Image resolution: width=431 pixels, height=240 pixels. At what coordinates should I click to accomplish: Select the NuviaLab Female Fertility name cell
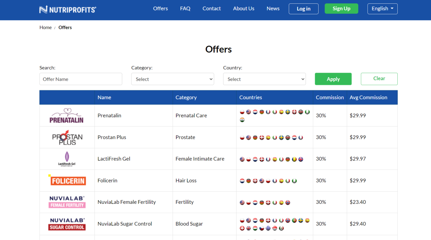coord(133,202)
